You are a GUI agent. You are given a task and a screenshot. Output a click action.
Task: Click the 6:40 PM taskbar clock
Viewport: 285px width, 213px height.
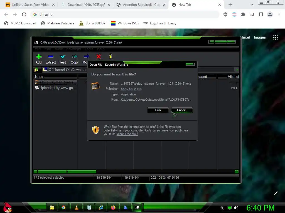[x=260, y=208]
